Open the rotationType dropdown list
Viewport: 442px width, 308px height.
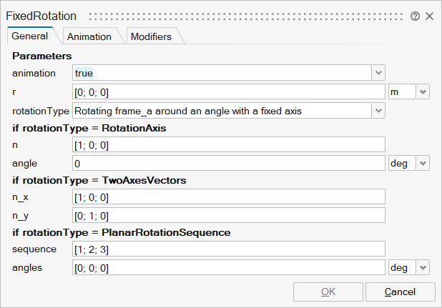click(378, 111)
